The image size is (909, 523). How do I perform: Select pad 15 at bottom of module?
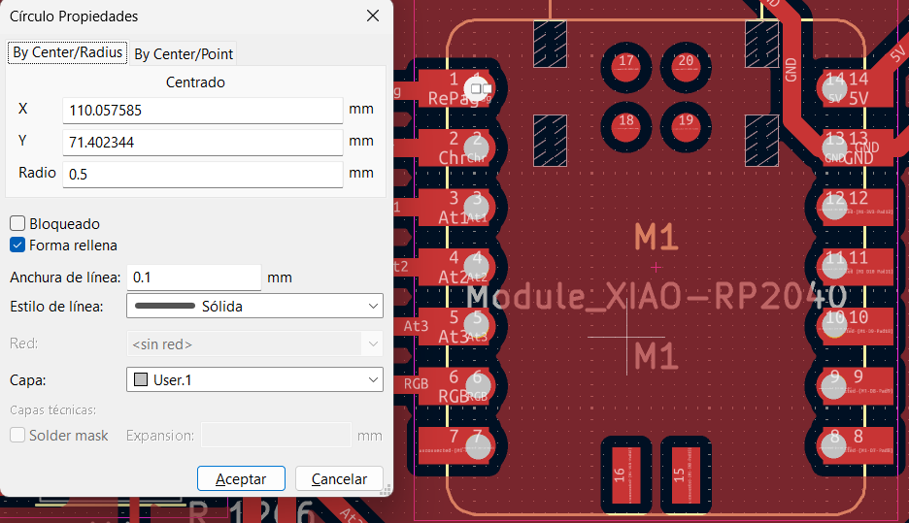tap(686, 474)
